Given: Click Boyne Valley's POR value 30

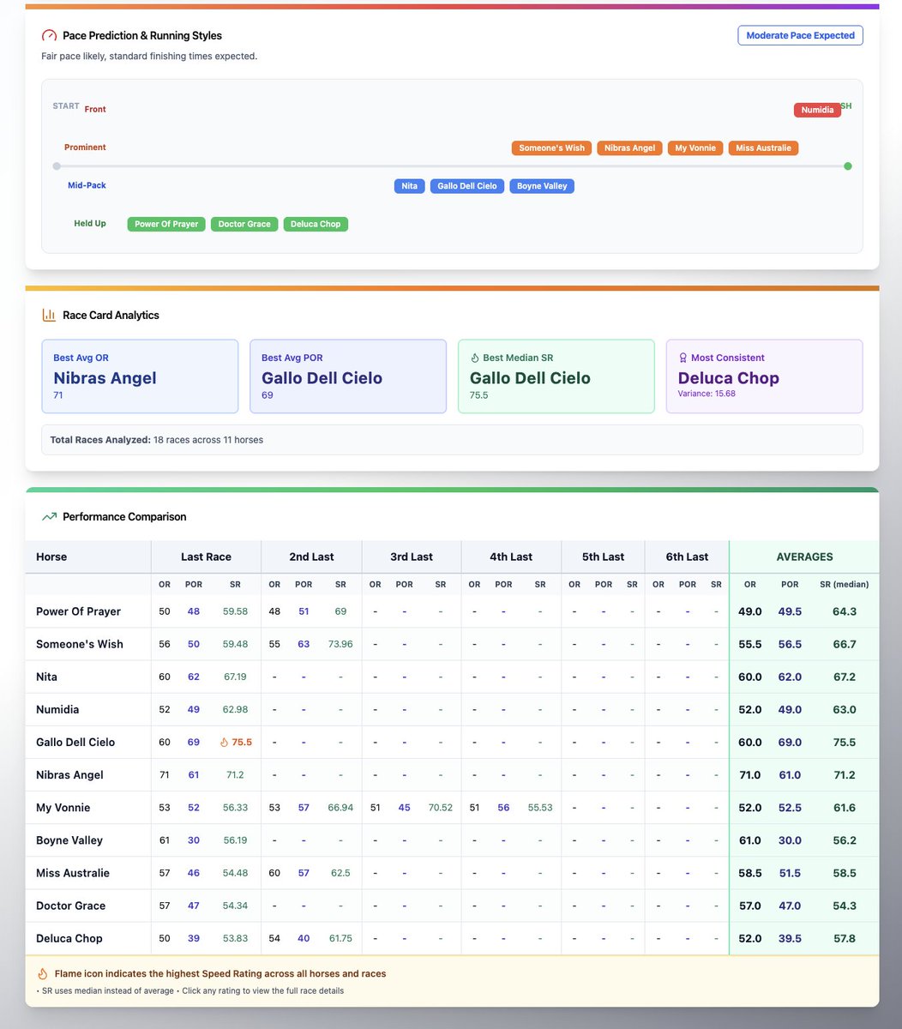Looking at the screenshot, I should click(194, 840).
